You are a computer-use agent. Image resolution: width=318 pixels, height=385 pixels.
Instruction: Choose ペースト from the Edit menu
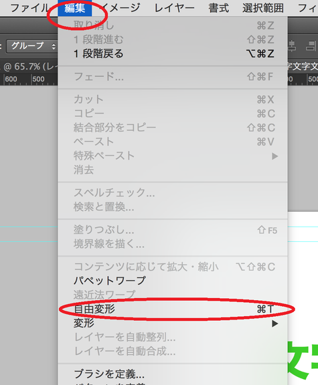[x=173, y=142]
